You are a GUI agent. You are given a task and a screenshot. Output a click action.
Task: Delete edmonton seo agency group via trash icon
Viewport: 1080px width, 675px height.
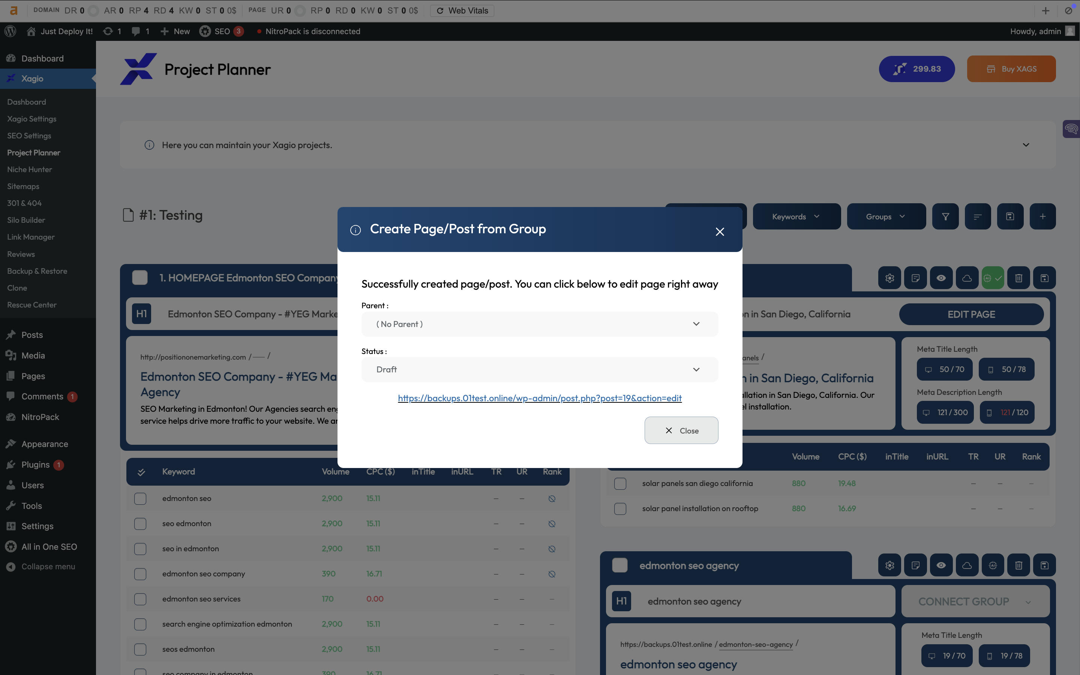[x=1018, y=565]
